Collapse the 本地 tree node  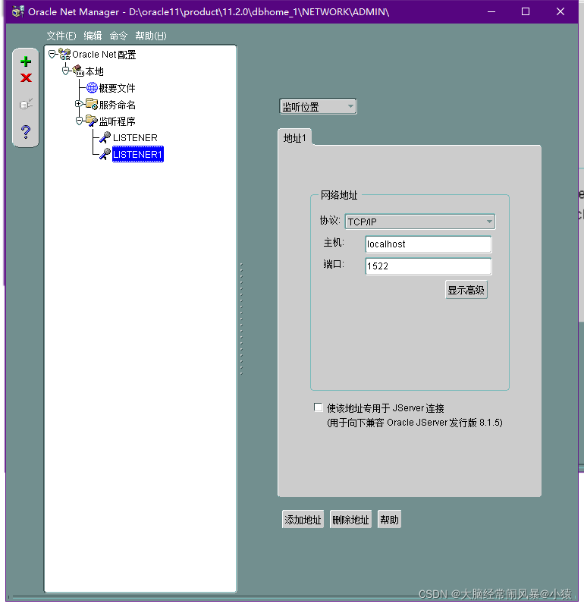pyautogui.click(x=65, y=71)
